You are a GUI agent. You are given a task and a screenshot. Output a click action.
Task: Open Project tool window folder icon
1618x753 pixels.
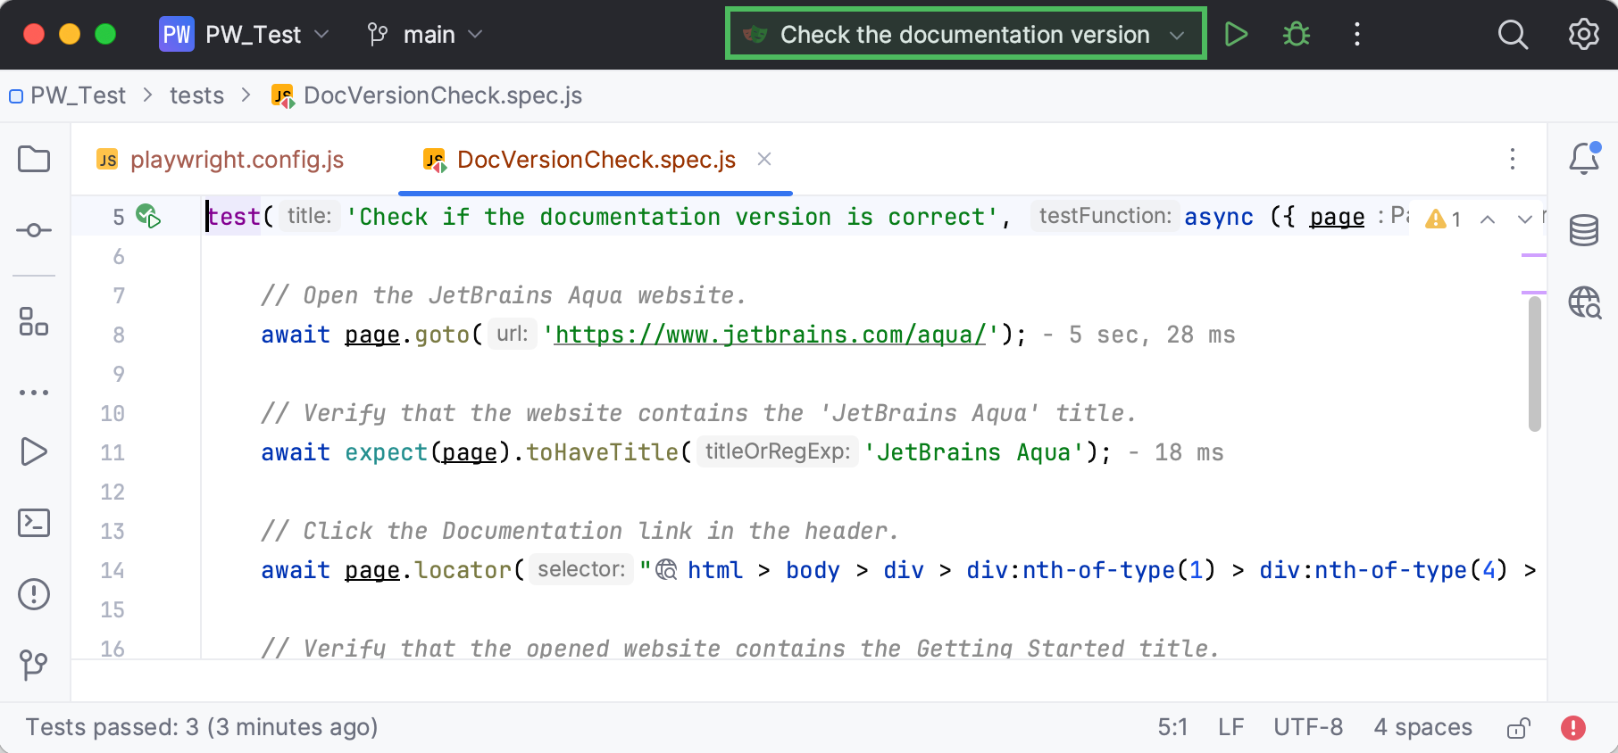(x=34, y=160)
